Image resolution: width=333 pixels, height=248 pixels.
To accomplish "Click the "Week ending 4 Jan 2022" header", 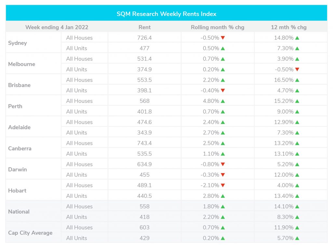I will pyautogui.click(x=57, y=27).
